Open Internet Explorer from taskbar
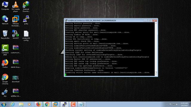Image resolution: width=191 pixels, height=107 pixels. tap(13, 104)
